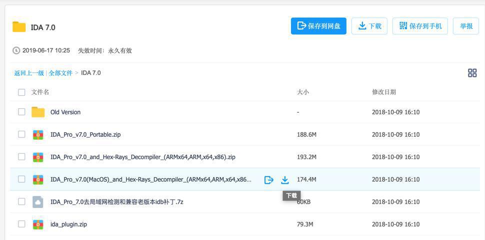Click the 188.6M size value
The image size is (485, 240).
click(x=306, y=135)
